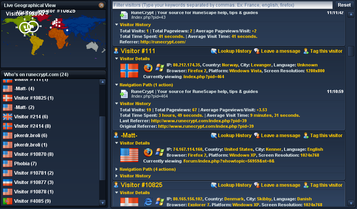This screenshot has height=209, width=357.
Task: Select Visitor #10877 (3) in the visitor list
Action: [51, 182]
